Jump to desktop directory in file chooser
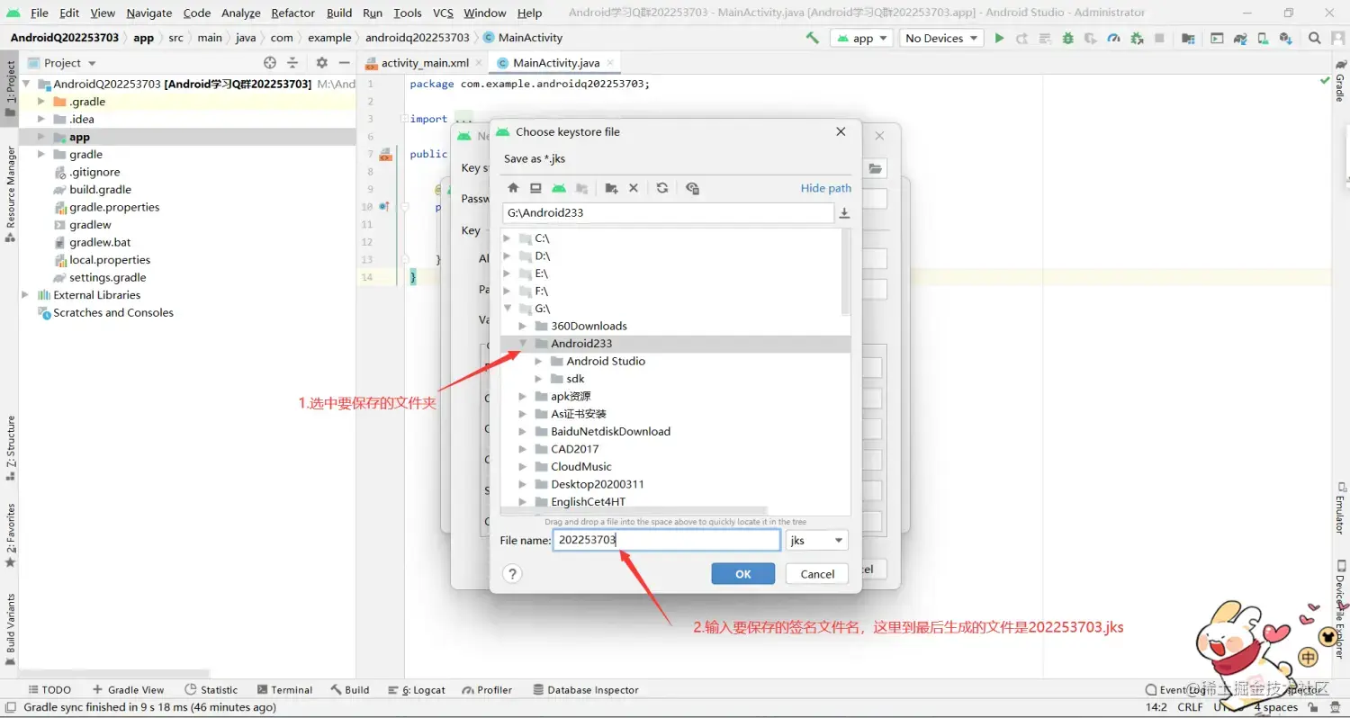This screenshot has width=1350, height=718. point(535,188)
